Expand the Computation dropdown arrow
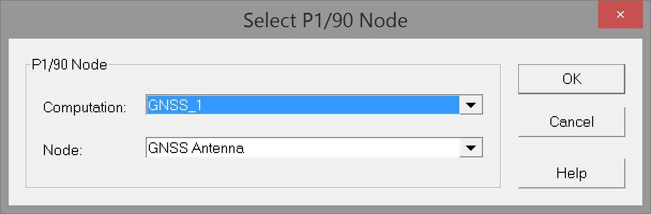 pyautogui.click(x=471, y=105)
